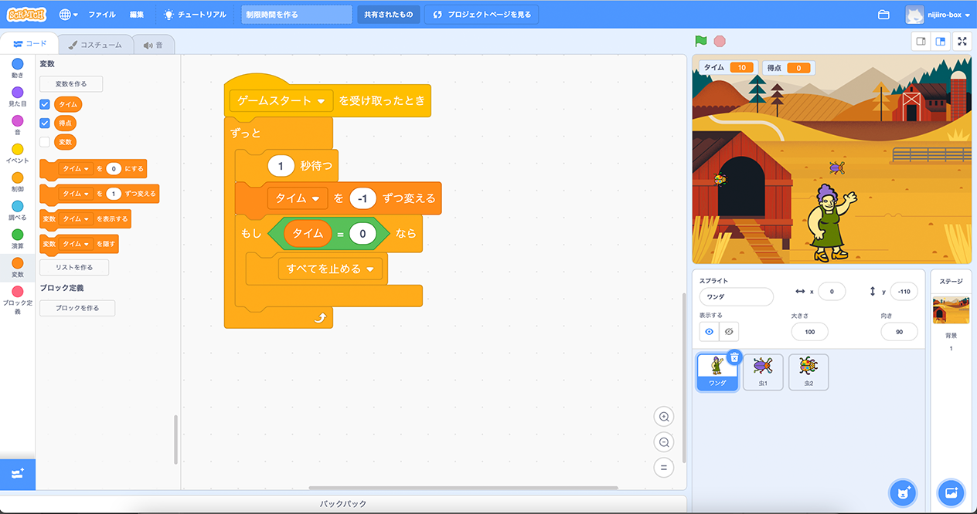This screenshot has height=514, width=977.
Task: Uncheck the タイム variable checkbox
Action: 45,104
